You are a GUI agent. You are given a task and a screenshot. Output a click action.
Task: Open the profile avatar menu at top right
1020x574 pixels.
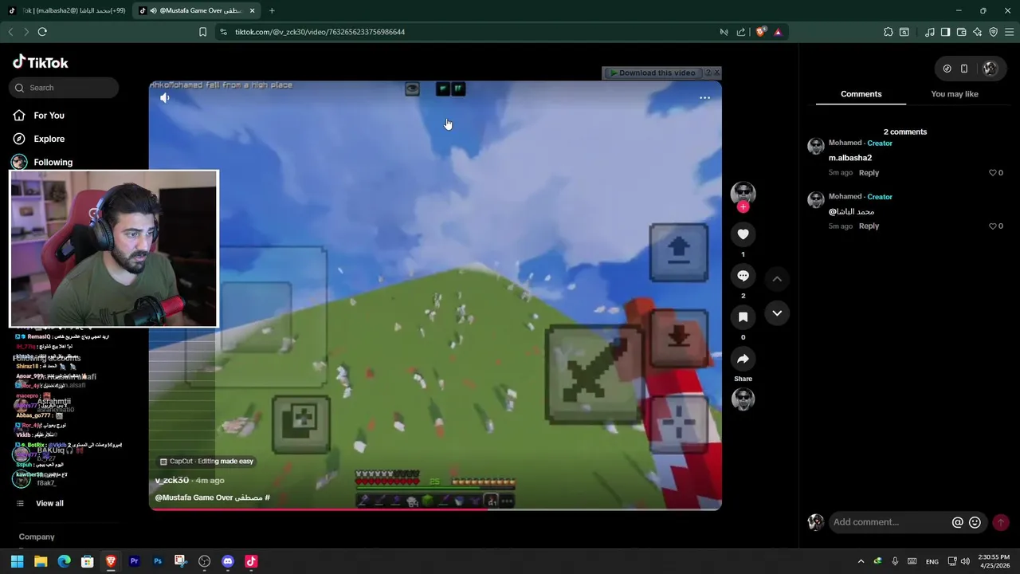point(990,69)
